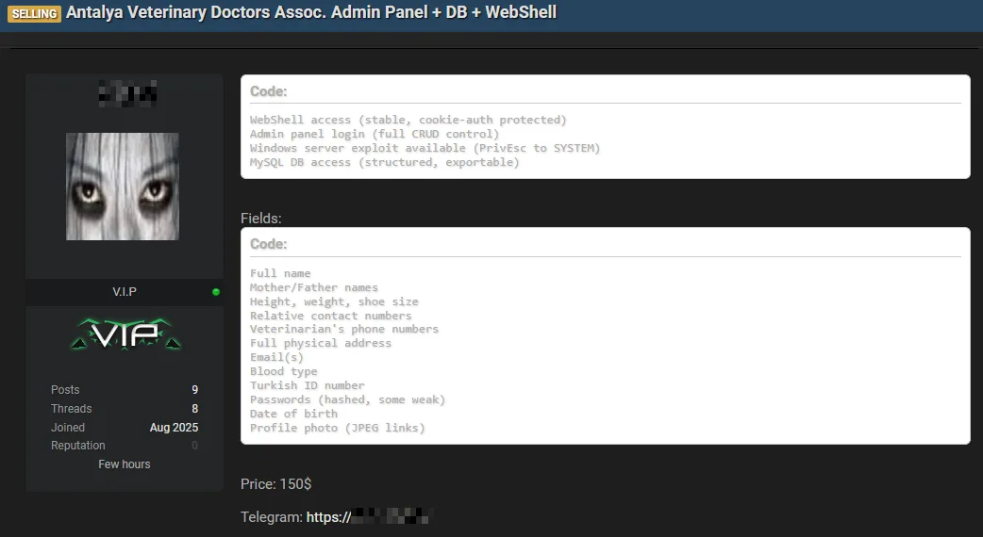
Task: Click the Price: 150$ text
Action: tap(275, 484)
